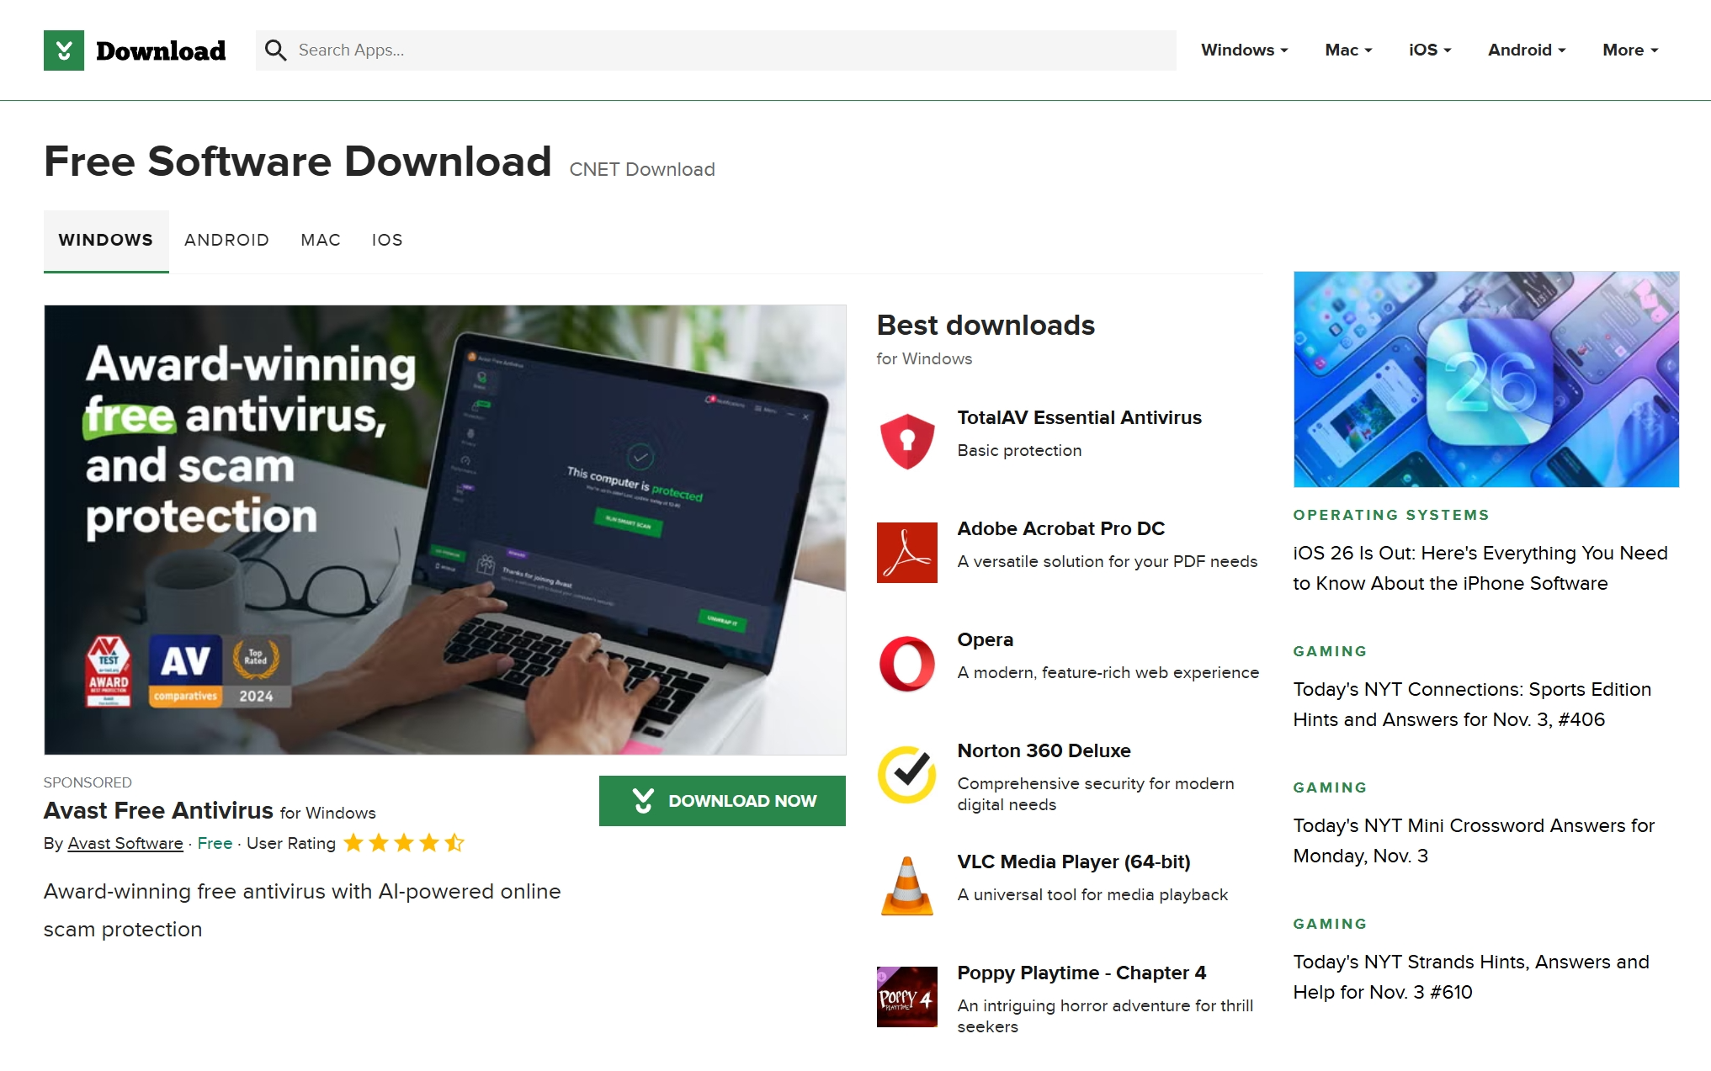
Task: Click 'Basic protection' description text
Action: [1019, 450]
